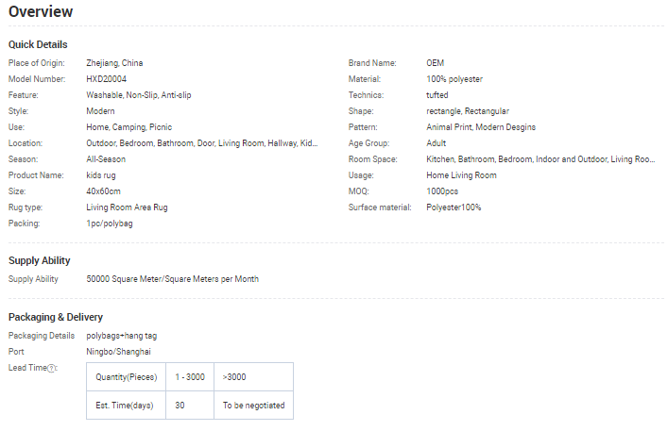
Task: Select the 40x60cm size value
Action: (x=103, y=191)
